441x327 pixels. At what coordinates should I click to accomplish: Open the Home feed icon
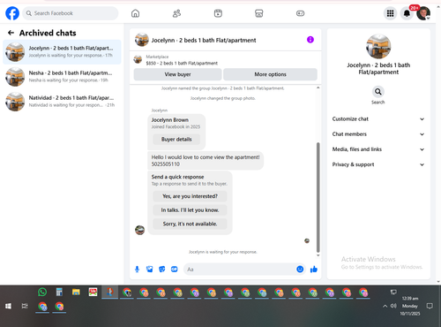point(135,13)
